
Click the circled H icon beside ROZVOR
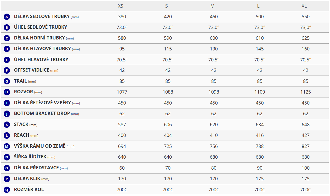coord(7,92)
